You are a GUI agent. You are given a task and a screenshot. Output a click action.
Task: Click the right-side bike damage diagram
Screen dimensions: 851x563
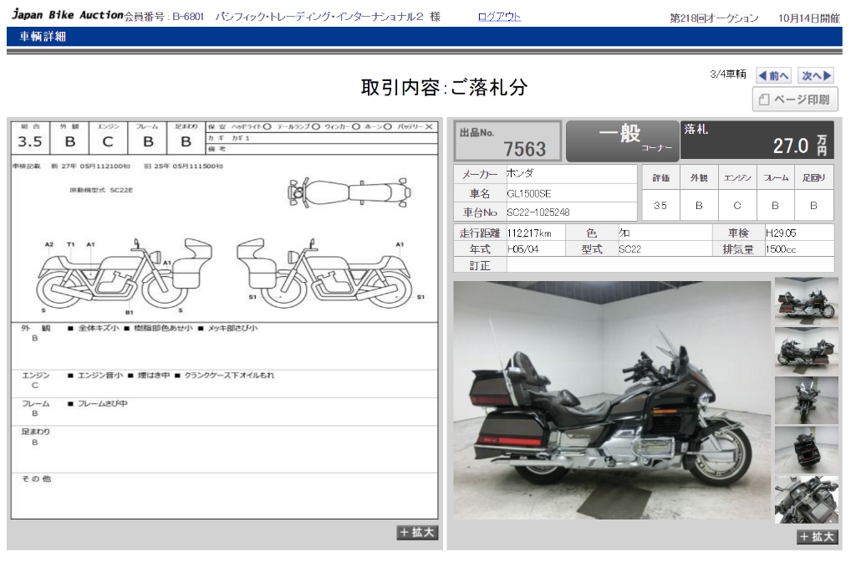pos(125,274)
